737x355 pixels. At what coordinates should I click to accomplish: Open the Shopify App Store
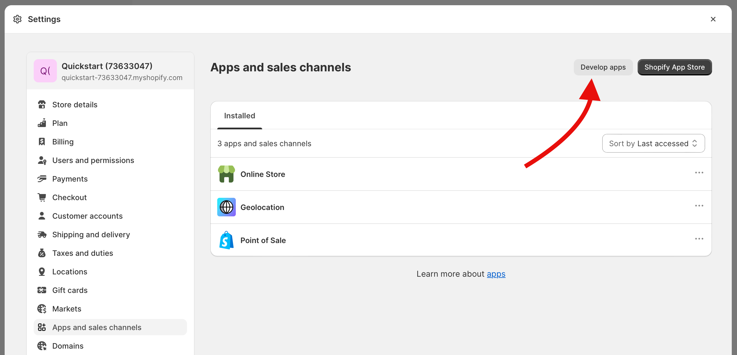pos(675,67)
